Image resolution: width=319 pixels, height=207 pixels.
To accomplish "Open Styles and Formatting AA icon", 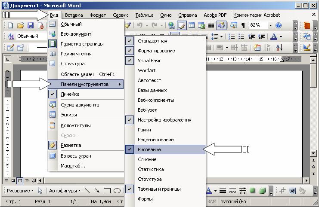I will click(x=11, y=37).
